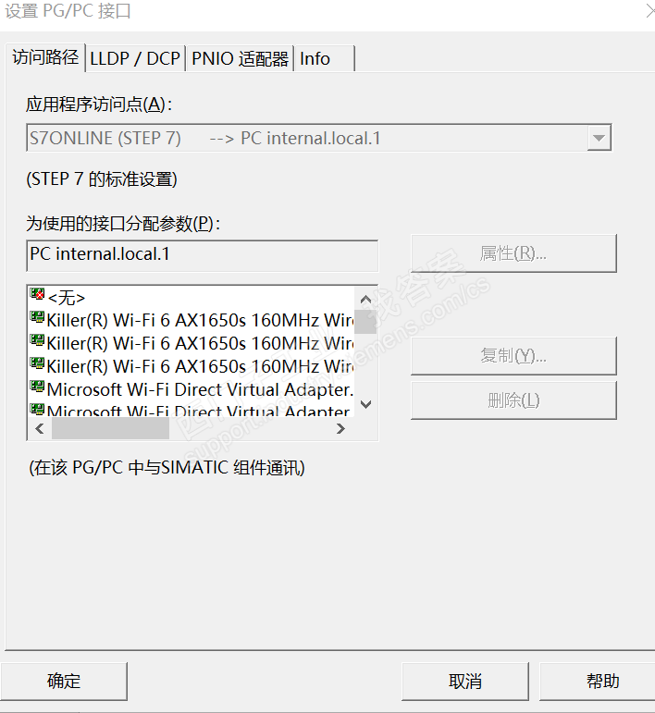Confirm with the 确定 button

[64, 682]
